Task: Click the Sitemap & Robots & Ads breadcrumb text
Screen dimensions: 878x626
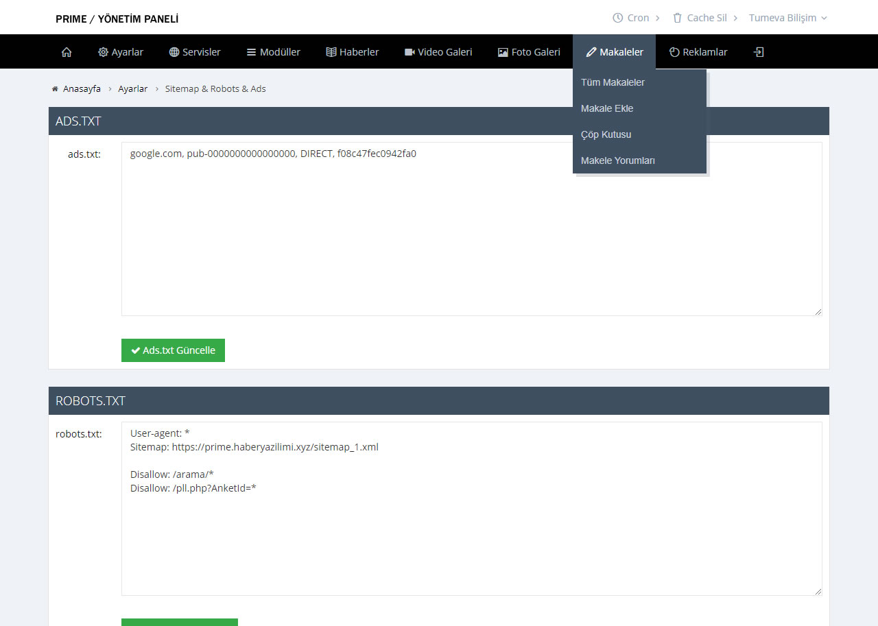Action: tap(215, 89)
